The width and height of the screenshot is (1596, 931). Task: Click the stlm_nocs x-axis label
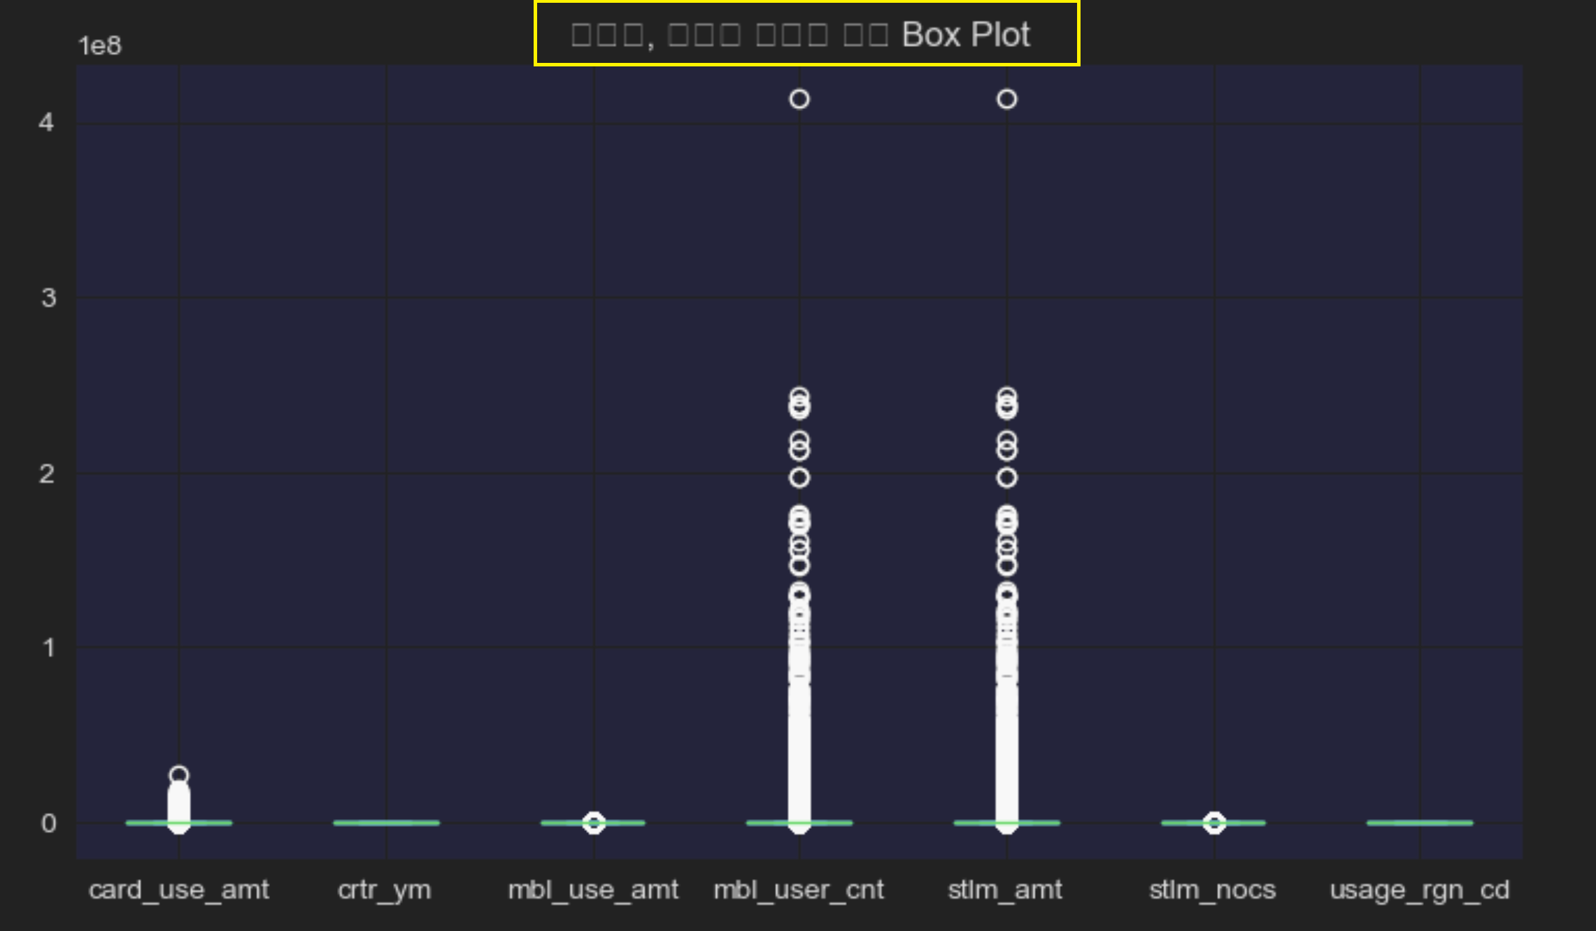click(x=1212, y=890)
